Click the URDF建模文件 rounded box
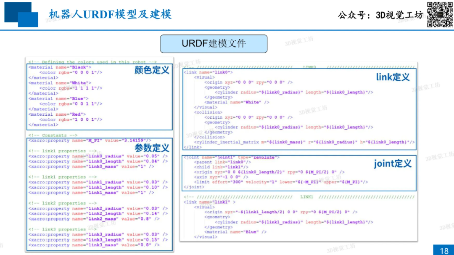Viewport: 454px width, 255px height. point(214,44)
